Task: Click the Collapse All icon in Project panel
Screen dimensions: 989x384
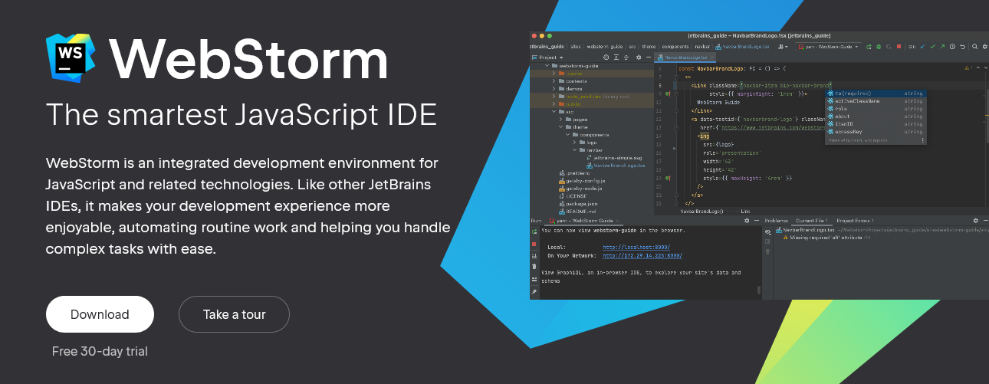Action: [x=626, y=57]
